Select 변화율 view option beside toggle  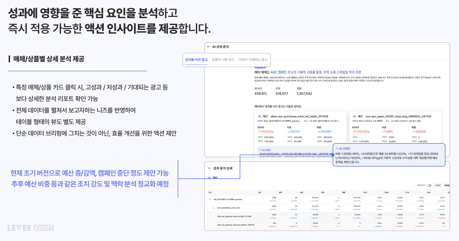pyautogui.click(x=447, y=186)
